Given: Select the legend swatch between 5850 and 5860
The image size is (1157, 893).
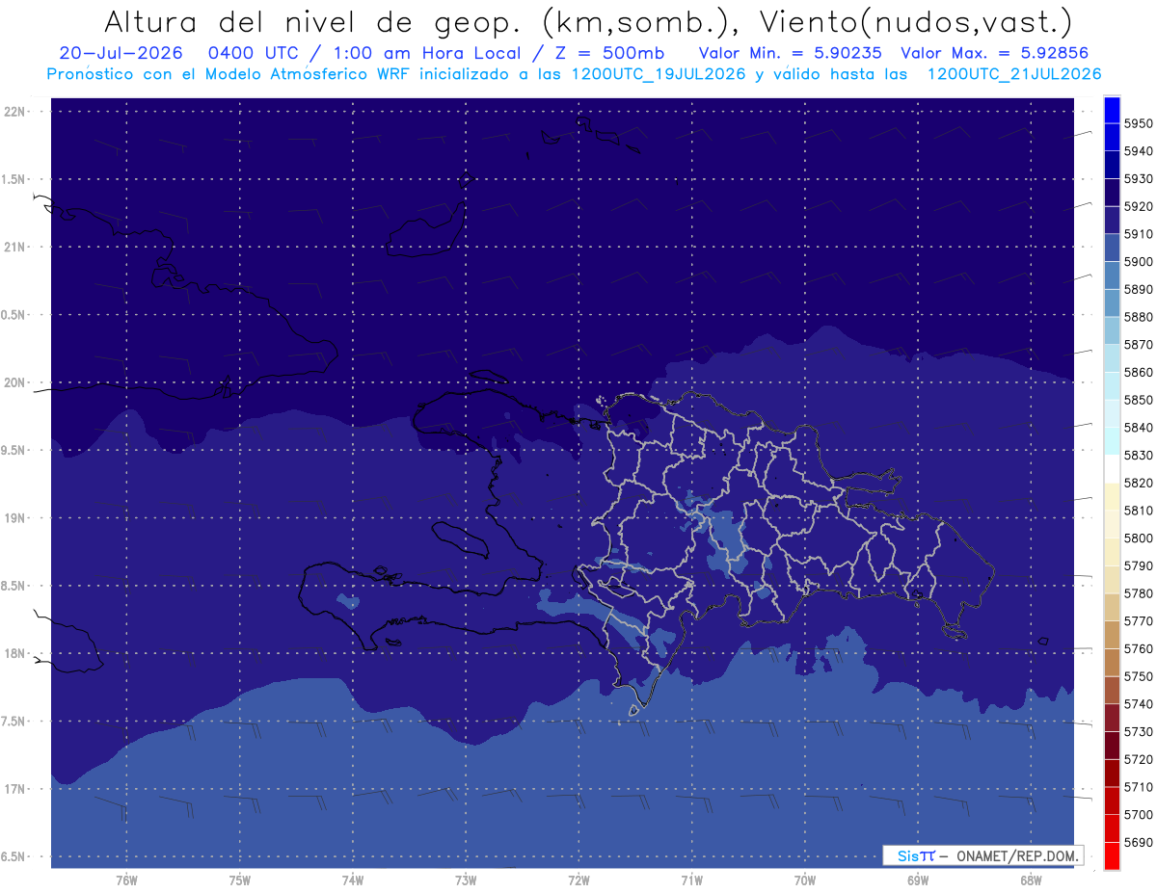Looking at the screenshot, I should click(1112, 385).
